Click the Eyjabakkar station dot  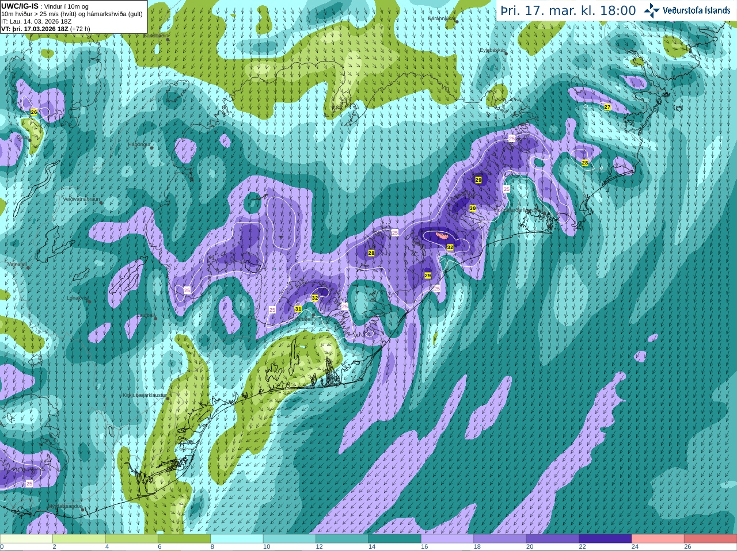[506, 53]
